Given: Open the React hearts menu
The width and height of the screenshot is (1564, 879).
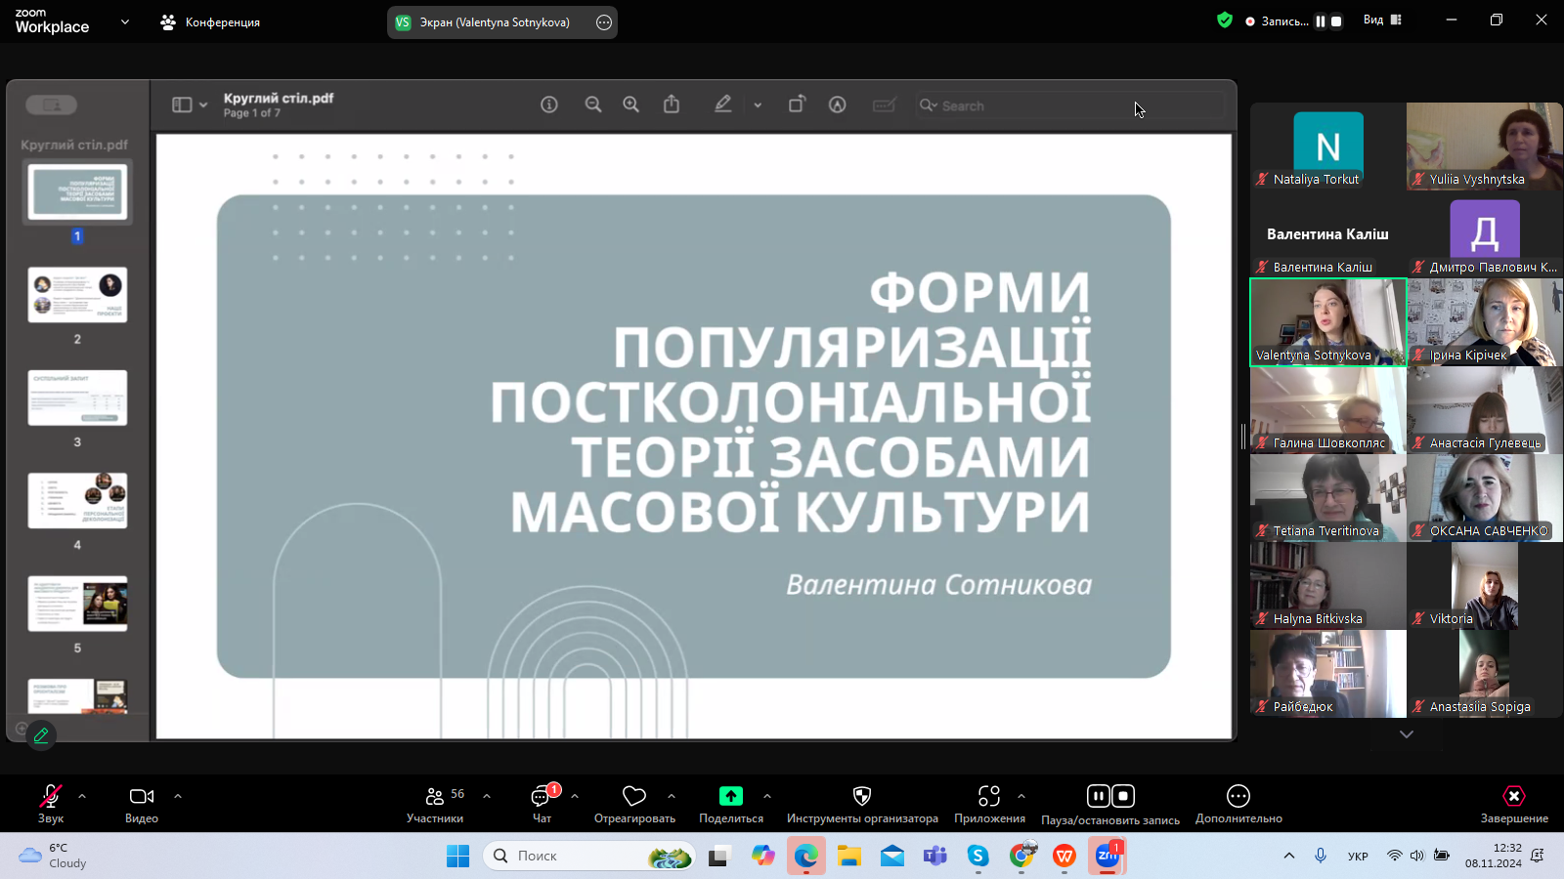Looking at the screenshot, I should [x=634, y=805].
